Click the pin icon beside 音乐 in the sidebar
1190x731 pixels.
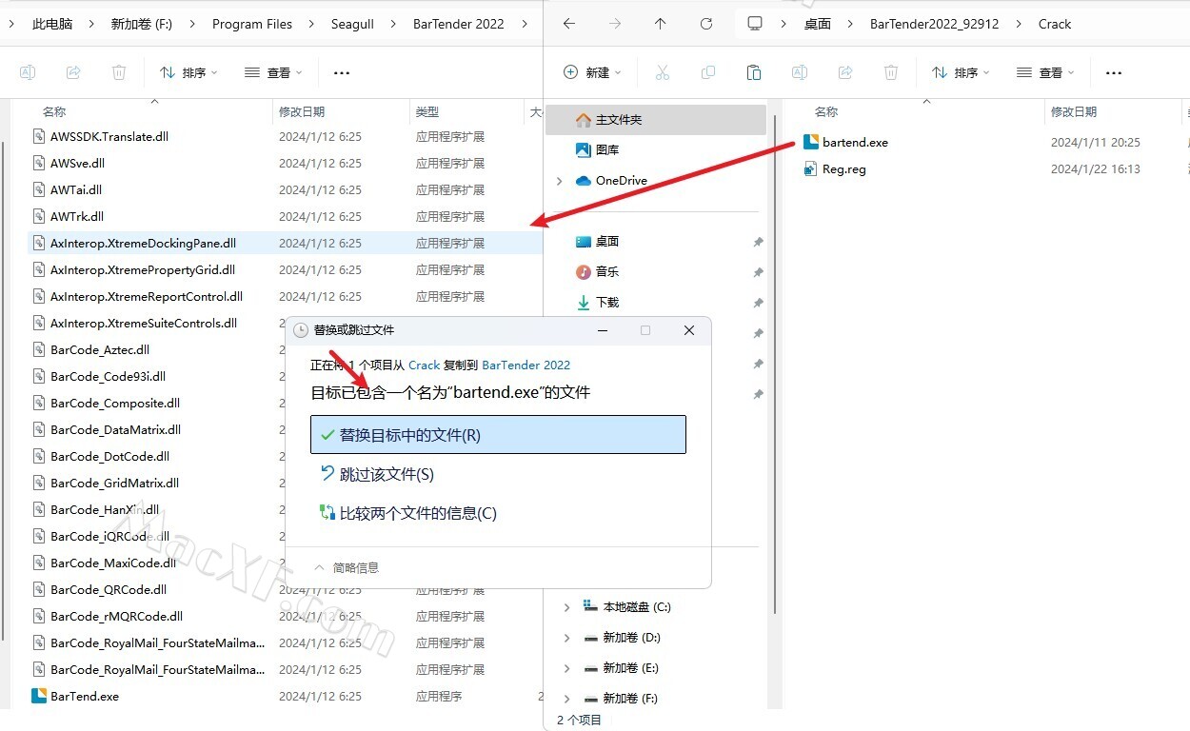[x=758, y=272]
